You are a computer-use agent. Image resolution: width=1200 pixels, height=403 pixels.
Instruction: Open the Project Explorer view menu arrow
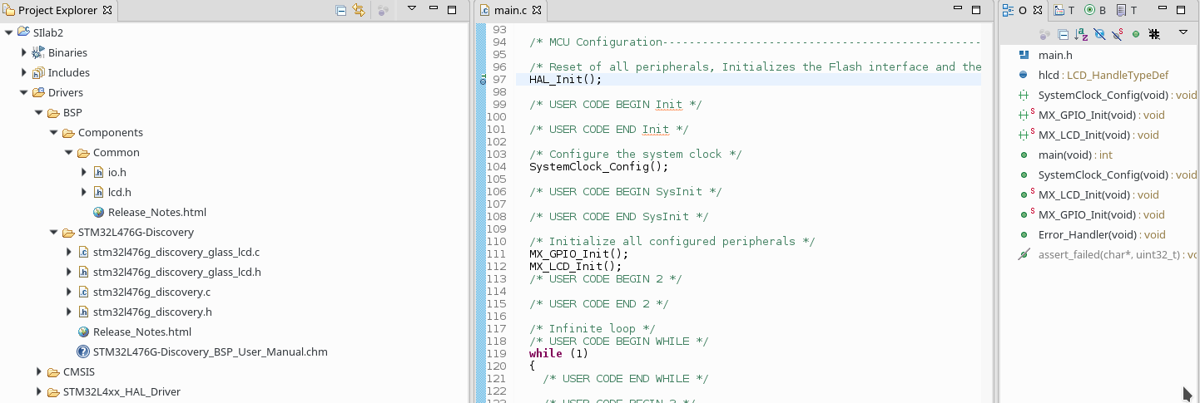411,10
